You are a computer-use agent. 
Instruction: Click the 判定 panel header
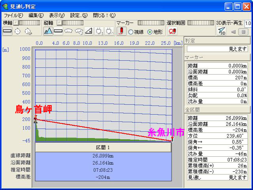217,40
